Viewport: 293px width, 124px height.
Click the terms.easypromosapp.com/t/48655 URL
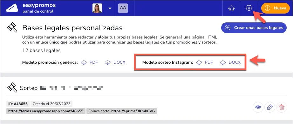coord(46,111)
